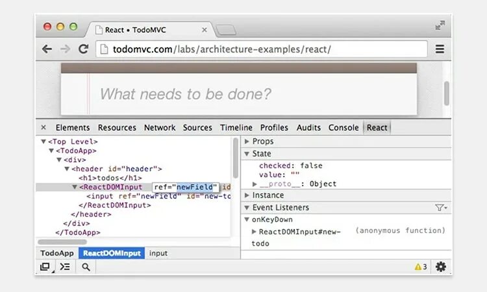This screenshot has height=292, width=487.
Task: Close the React • TodoMVC tab
Action: pyautogui.click(x=205, y=30)
